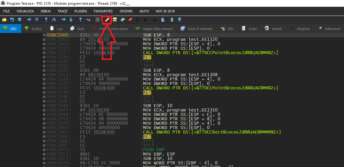Select instruction MOV ECX, program test.EE1320
The width and height of the screenshot is (344, 167).
(180, 39)
